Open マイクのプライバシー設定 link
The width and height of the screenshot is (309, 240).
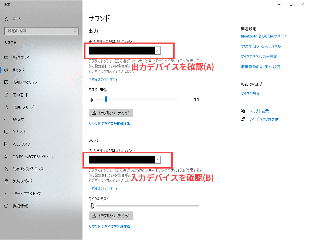(259, 57)
